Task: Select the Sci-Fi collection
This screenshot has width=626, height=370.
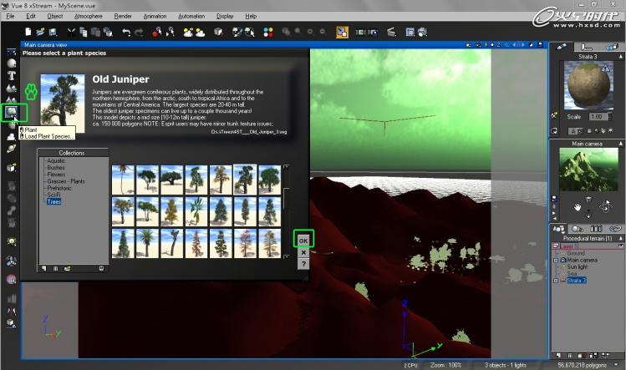Action: (53, 195)
